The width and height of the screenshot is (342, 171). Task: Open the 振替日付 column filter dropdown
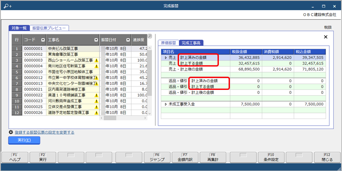click(128, 40)
